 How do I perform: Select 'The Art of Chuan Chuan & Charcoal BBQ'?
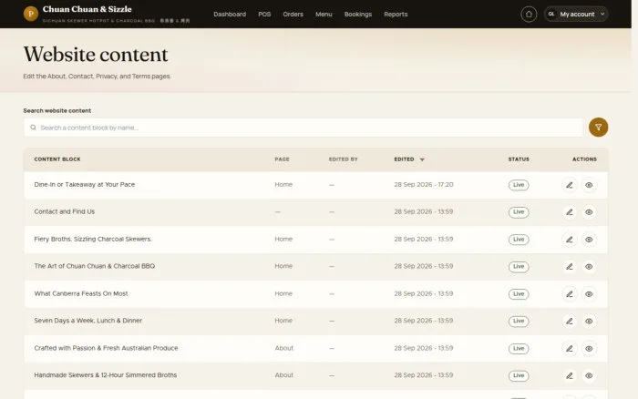[95, 266]
